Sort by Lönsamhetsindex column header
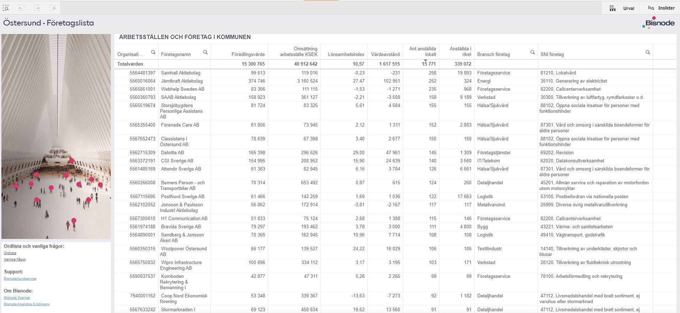Image resolution: width=680 pixels, height=313 pixels. click(x=346, y=54)
